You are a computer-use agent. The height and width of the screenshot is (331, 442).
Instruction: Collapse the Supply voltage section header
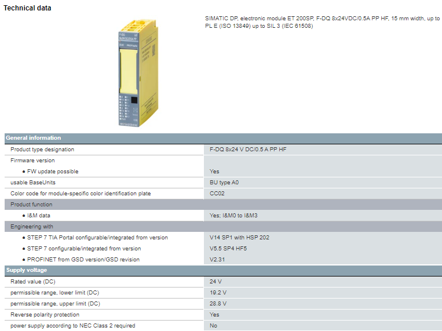click(x=27, y=270)
